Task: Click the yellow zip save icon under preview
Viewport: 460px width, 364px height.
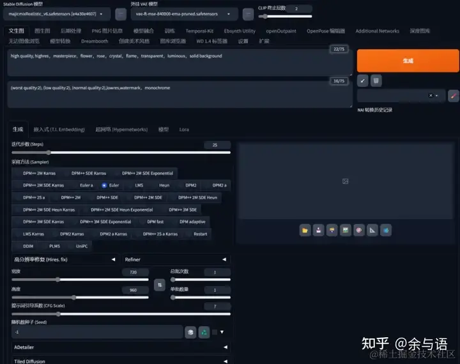Action: 332,231
